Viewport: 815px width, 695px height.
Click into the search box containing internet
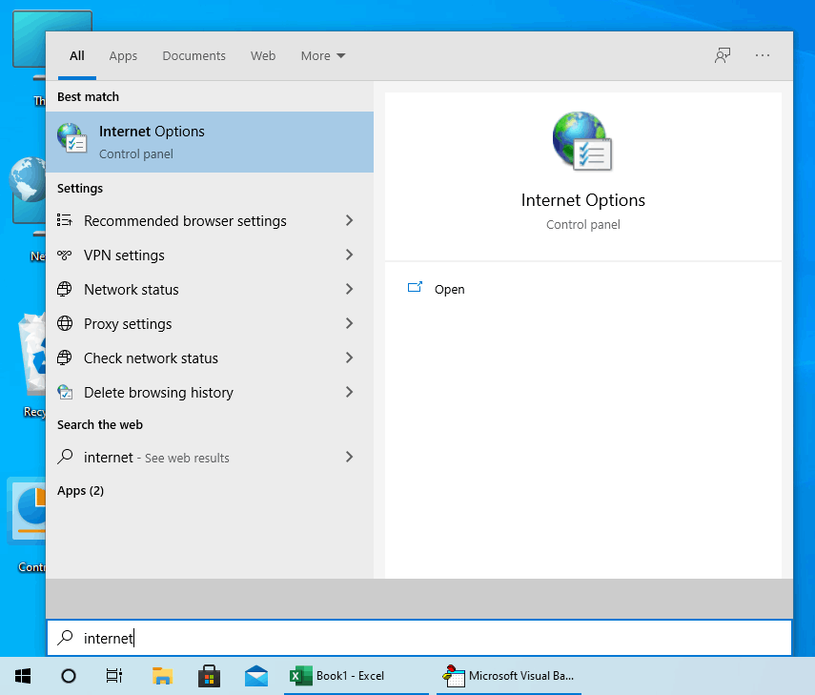418,638
